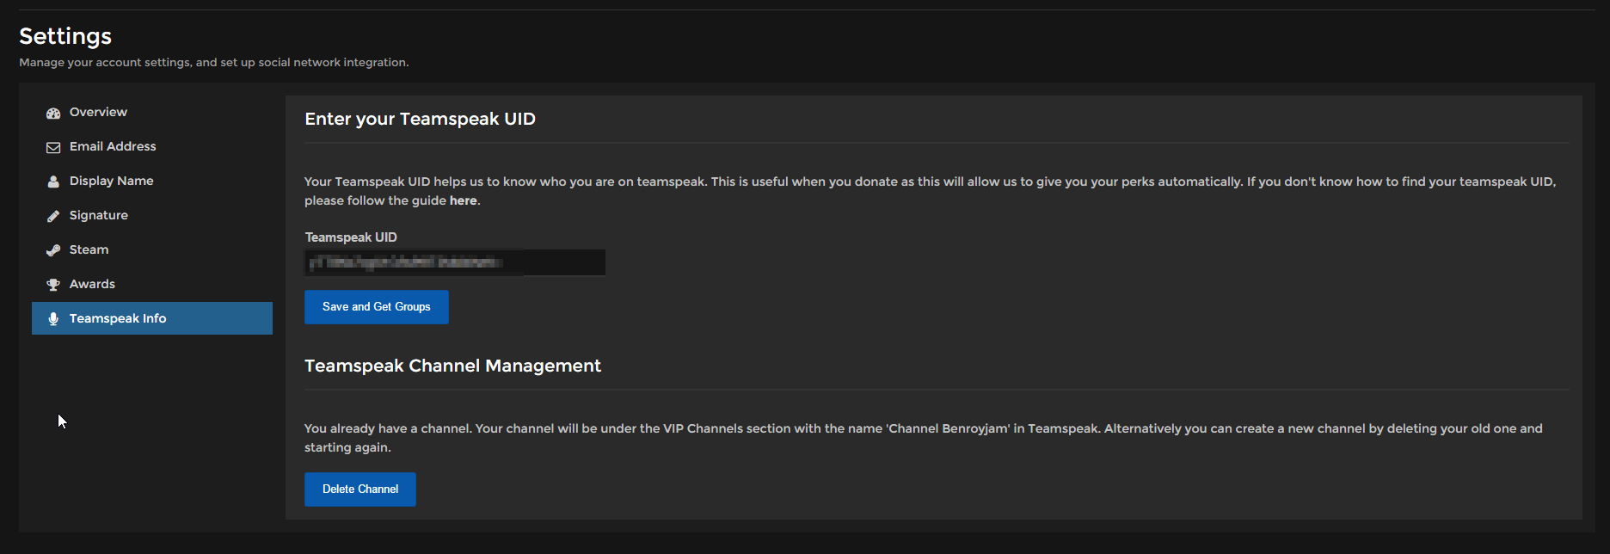Viewport: 1610px width, 554px height.
Task: Click the Awards trophy icon
Action: pos(53,285)
